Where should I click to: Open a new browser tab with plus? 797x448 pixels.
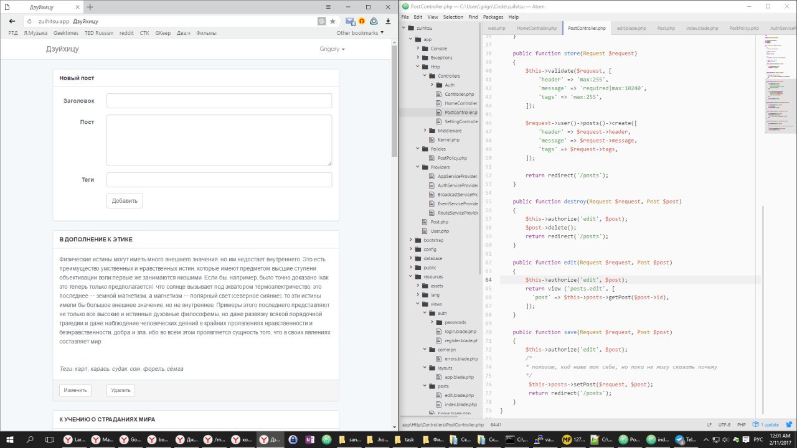coord(90,7)
